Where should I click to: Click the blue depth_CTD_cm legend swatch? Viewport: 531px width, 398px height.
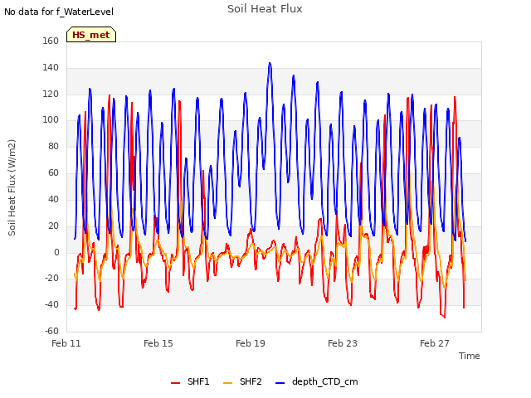click(x=280, y=383)
